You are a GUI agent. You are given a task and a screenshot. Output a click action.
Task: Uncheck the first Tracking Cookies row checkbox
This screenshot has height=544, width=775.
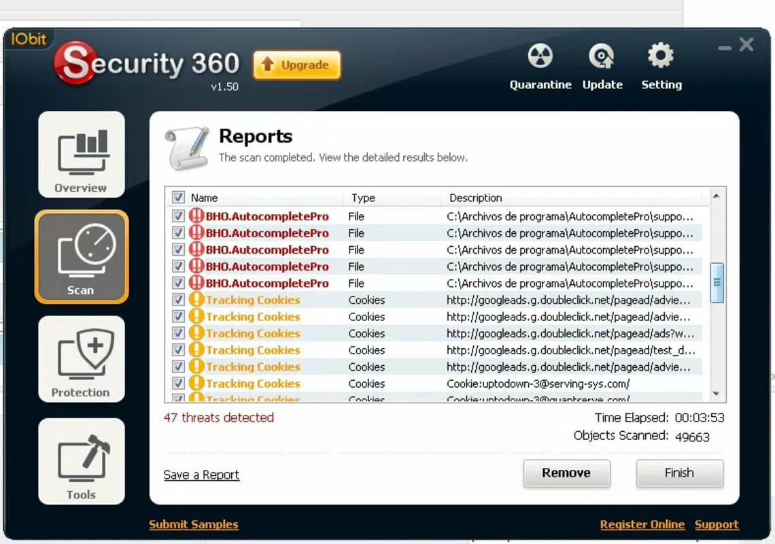pyautogui.click(x=178, y=300)
